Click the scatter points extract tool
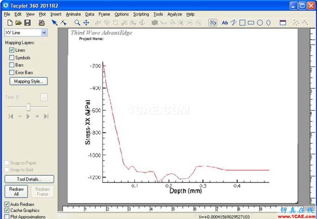This screenshot has width=317, height=219. pos(296,23)
